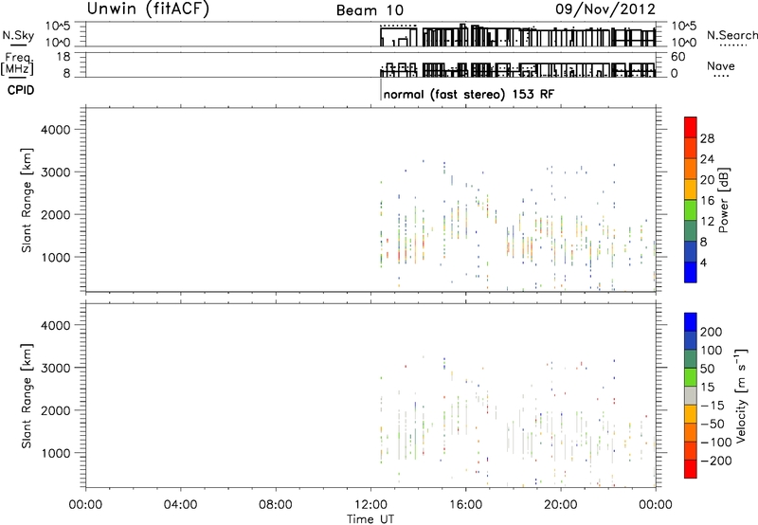Click the '04:00' time axis tick label
Screen dimensions: 758x525
181,505
